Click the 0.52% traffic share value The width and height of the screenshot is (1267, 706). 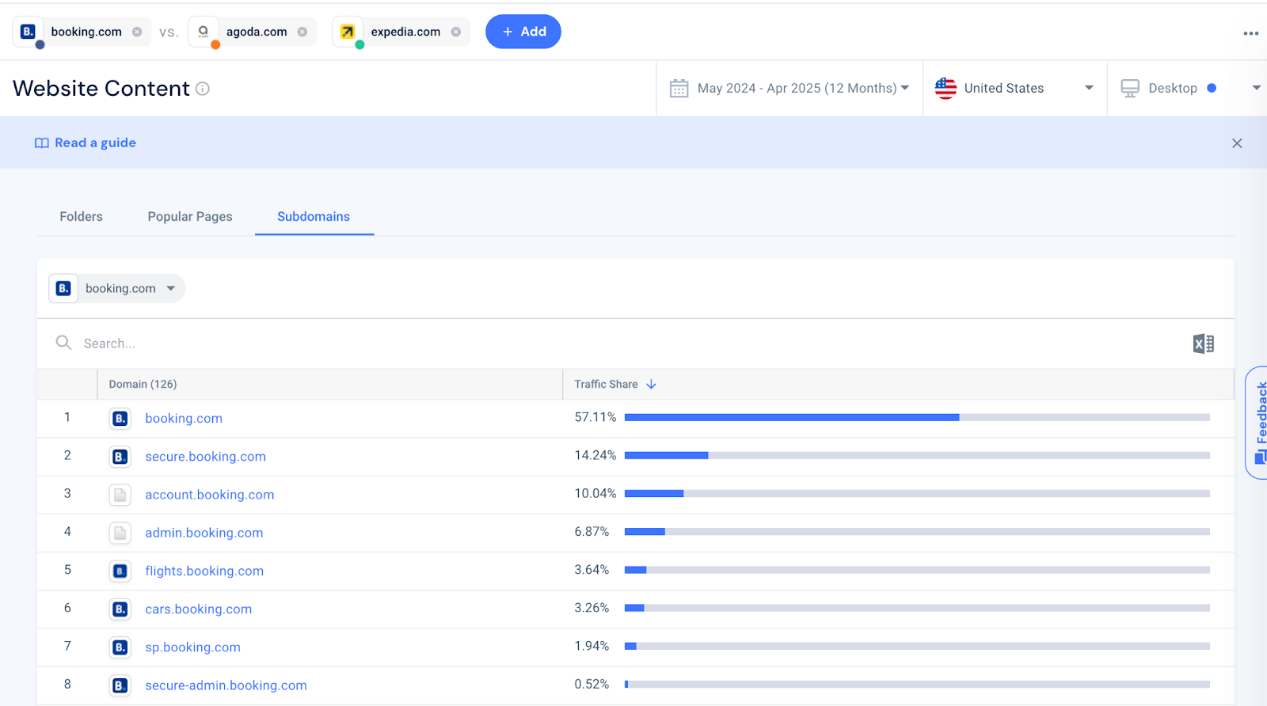click(x=592, y=684)
